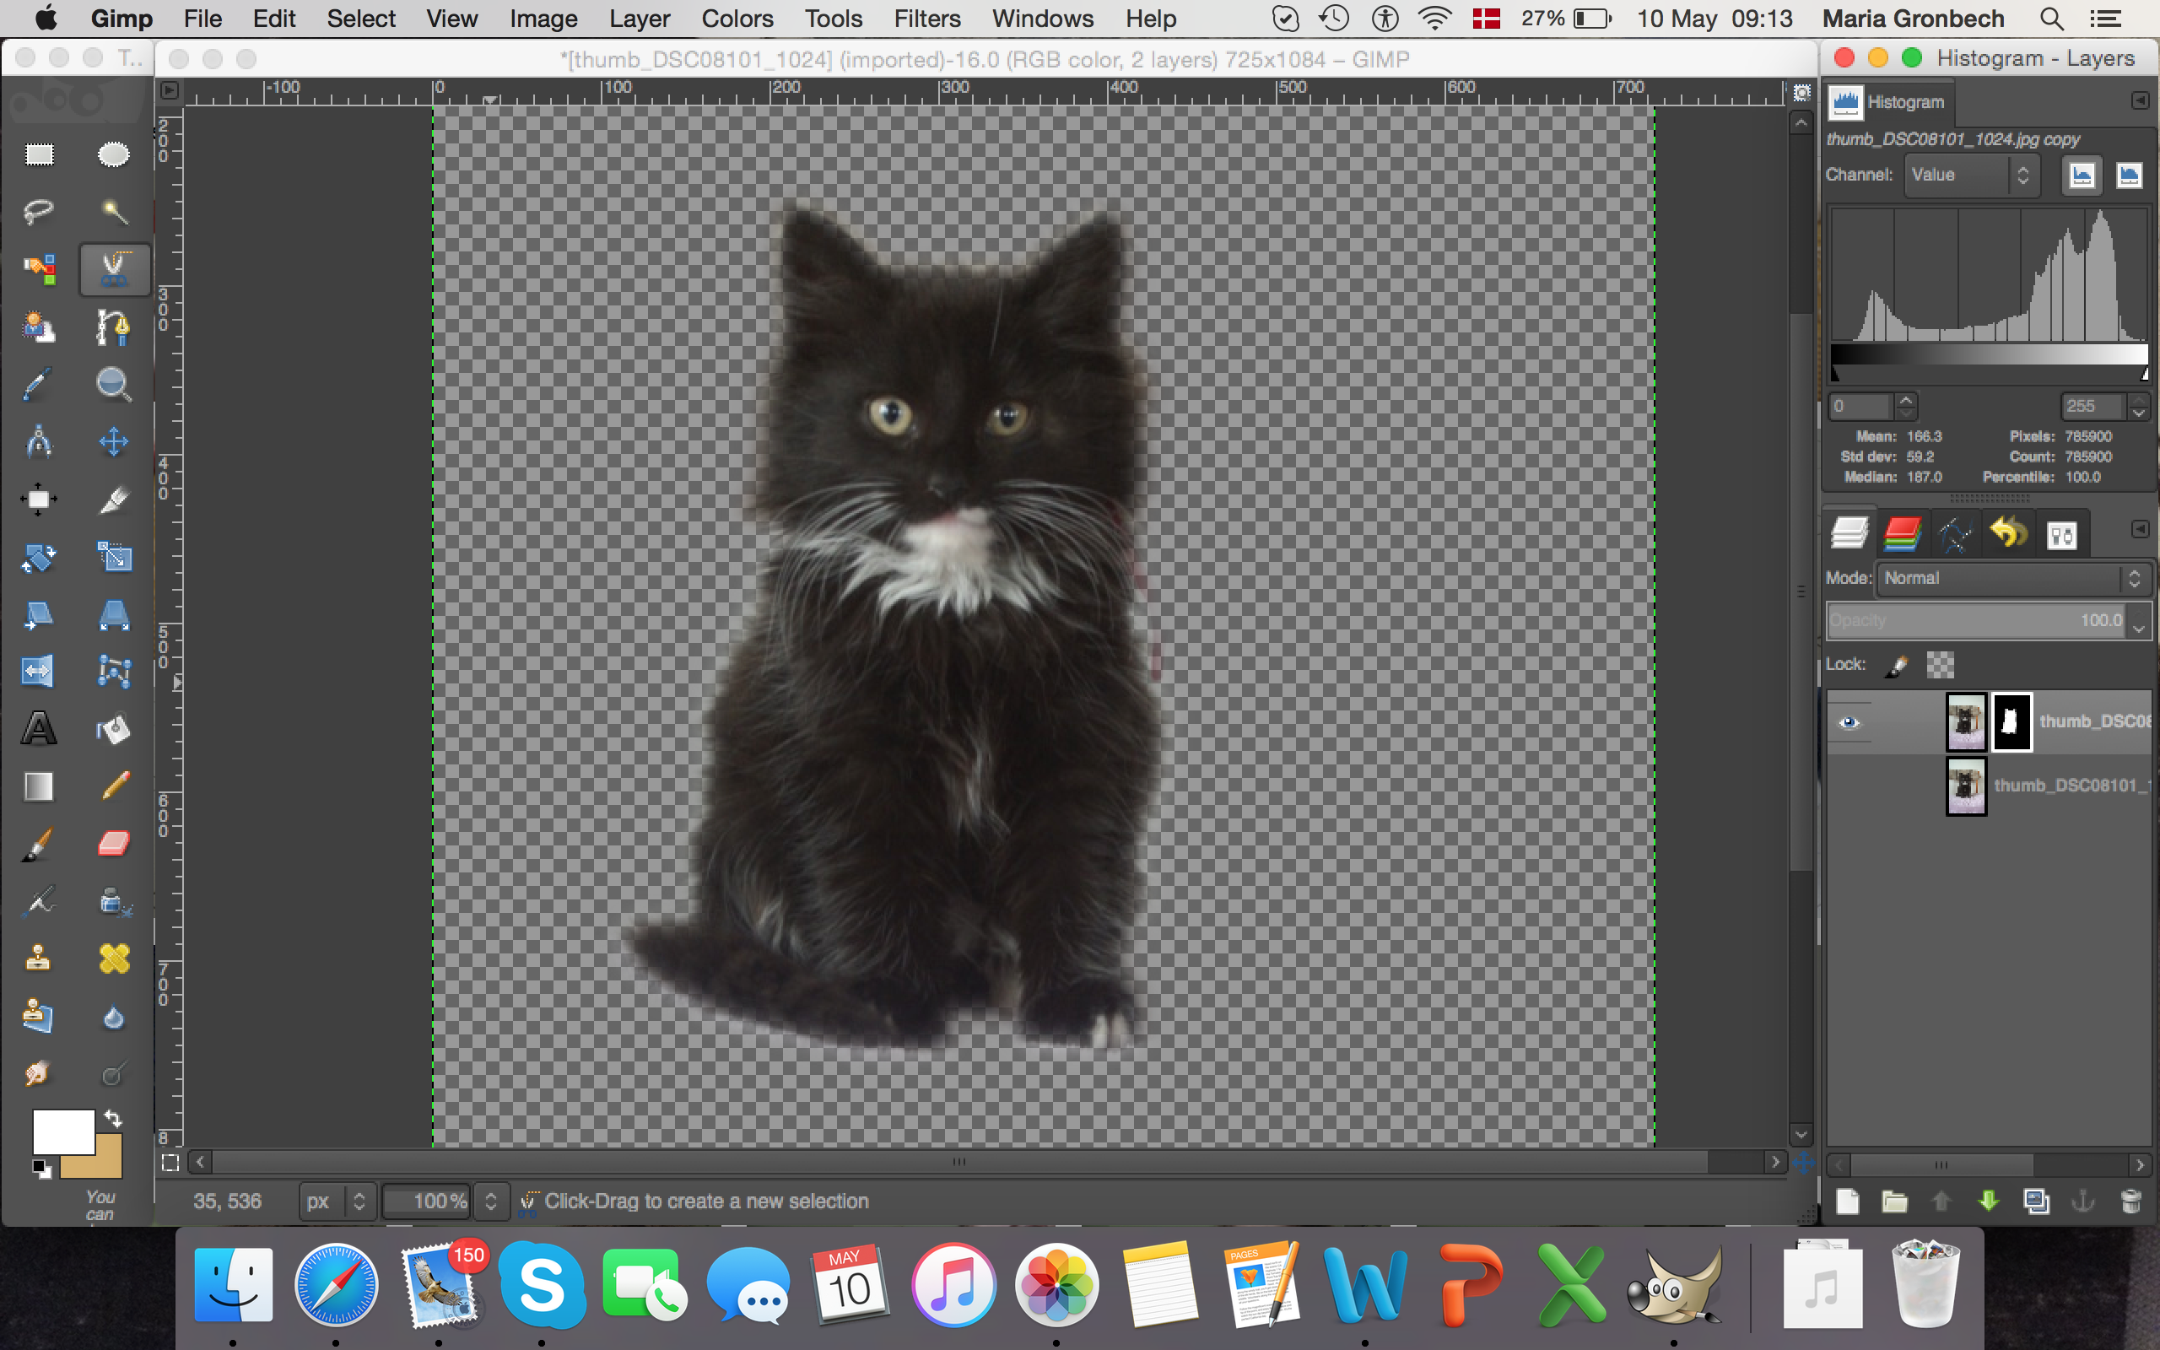Select the Blend gradient tool
Screen dimensions: 2160x1350
[x=37, y=786]
